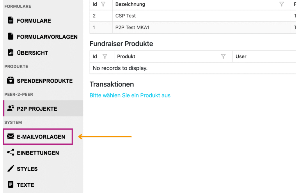
Task: Open the Bezeichnung column filter
Action: [x=281, y=4]
